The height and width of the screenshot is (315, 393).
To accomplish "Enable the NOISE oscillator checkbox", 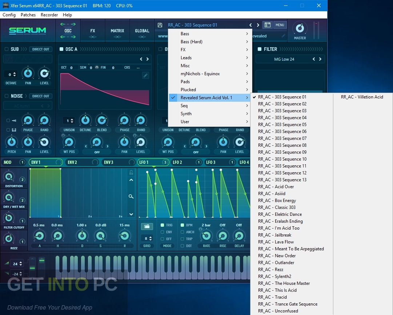I will point(7,96).
